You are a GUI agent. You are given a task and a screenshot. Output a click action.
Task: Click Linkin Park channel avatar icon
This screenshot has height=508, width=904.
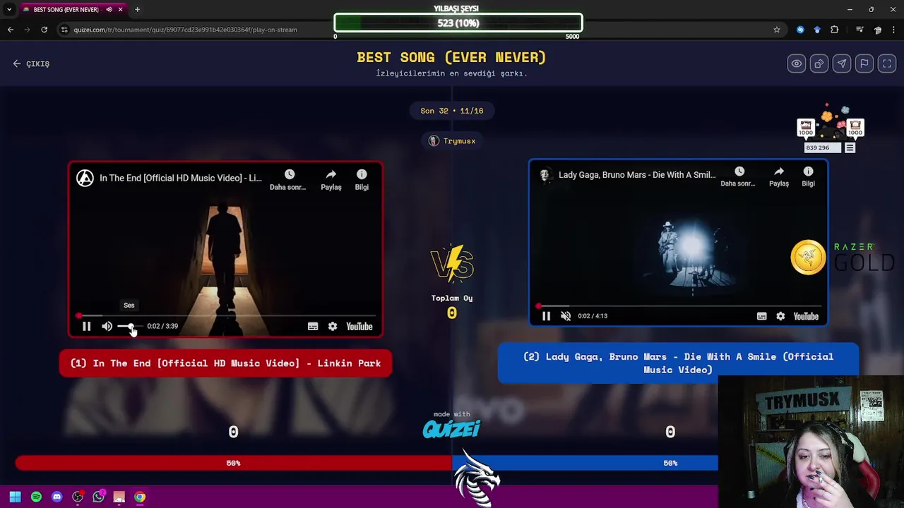click(85, 178)
